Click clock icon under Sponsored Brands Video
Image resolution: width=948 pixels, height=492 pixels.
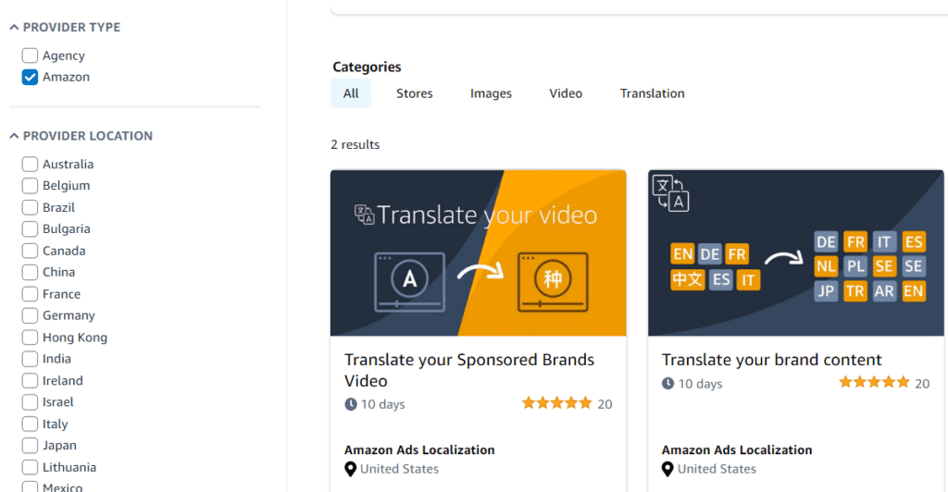coord(351,404)
